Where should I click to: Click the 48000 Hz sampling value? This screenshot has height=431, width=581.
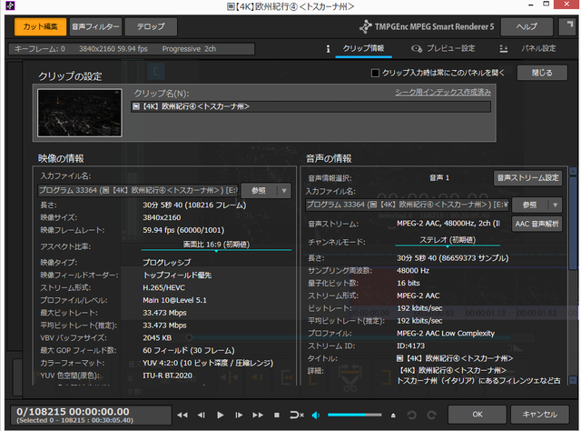coord(413,271)
